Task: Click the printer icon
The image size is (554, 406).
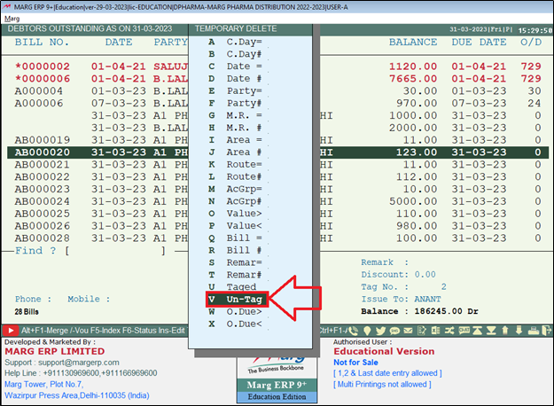Action: coord(533,331)
